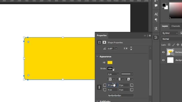Select the Background layer thumbnail
This screenshot has height=102, width=182.
[x=170, y=60]
